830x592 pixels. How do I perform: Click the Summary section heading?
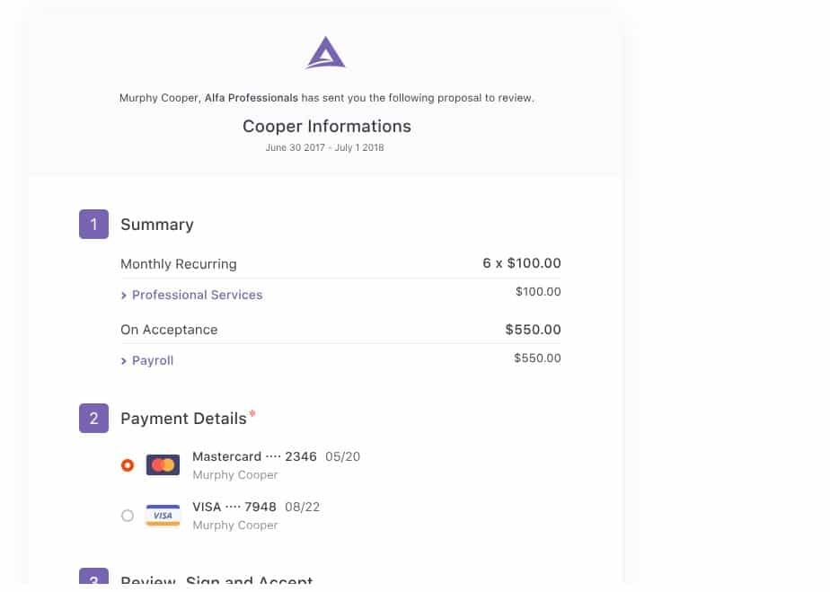[x=157, y=225]
